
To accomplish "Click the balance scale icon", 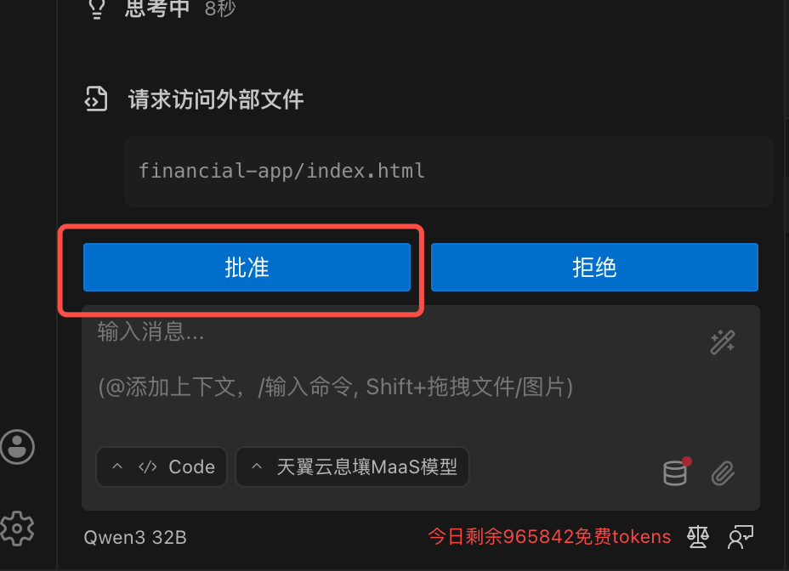I will pyautogui.click(x=698, y=537).
